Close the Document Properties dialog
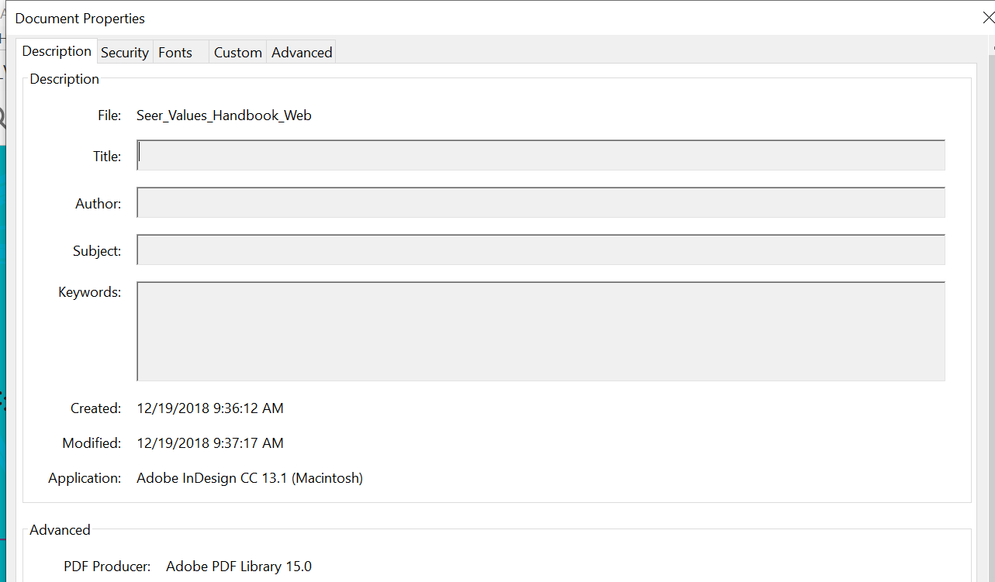The height and width of the screenshot is (582, 995). 988,19
